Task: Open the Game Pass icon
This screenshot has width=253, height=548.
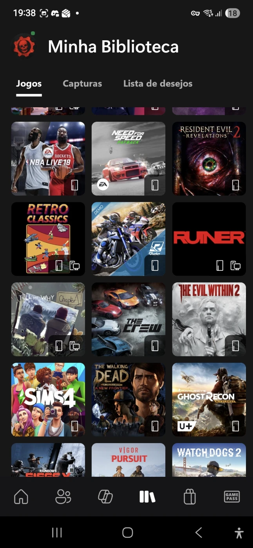Action: tap(232, 497)
